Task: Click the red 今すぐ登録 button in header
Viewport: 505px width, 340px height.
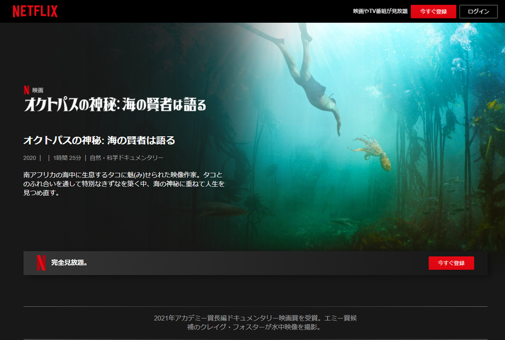Action: (x=433, y=12)
